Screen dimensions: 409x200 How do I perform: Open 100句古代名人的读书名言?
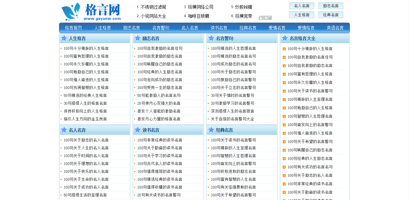click(x=160, y=163)
